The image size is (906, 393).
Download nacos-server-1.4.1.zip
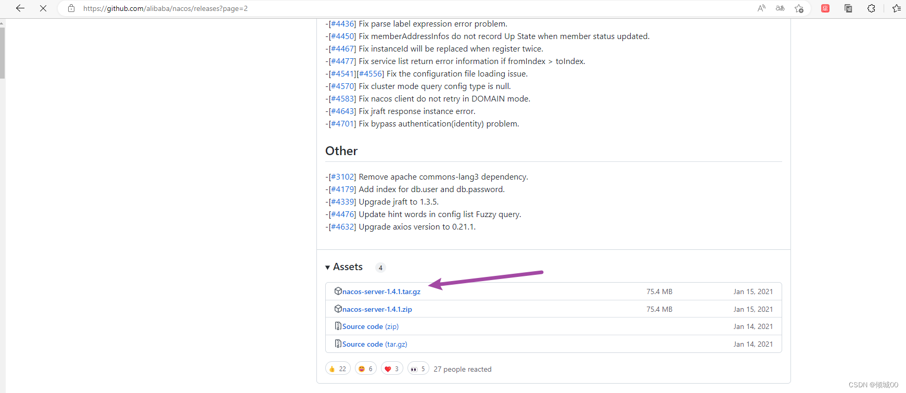coord(377,309)
